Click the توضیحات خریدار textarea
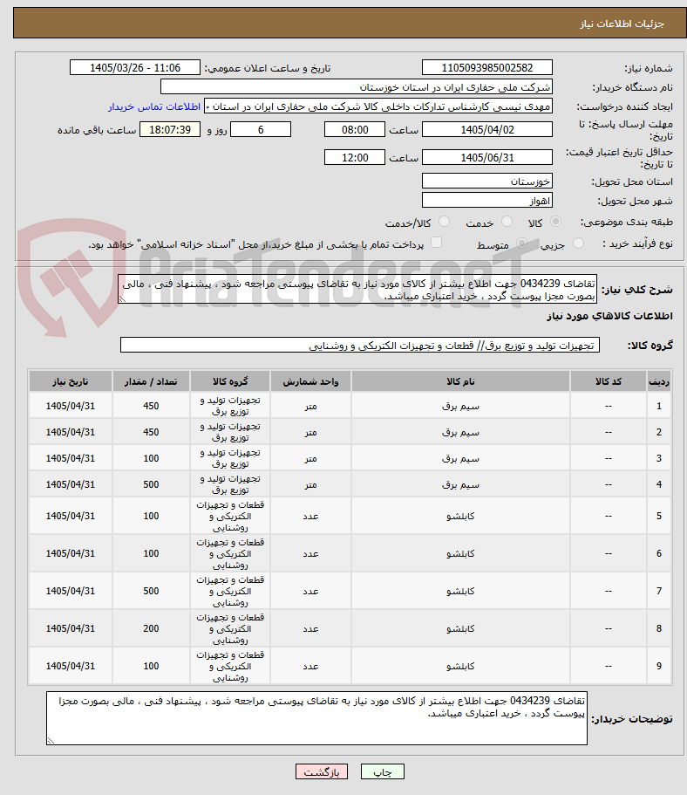 pos(316,718)
